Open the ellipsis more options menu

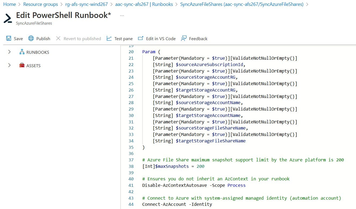pos(122,16)
